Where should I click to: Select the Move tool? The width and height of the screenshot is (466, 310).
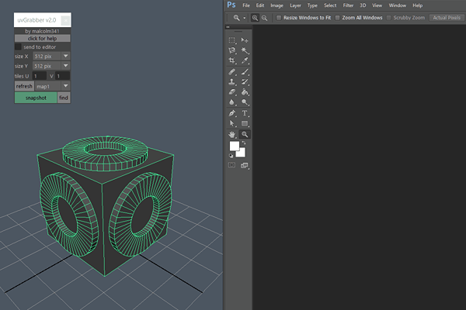pos(245,40)
